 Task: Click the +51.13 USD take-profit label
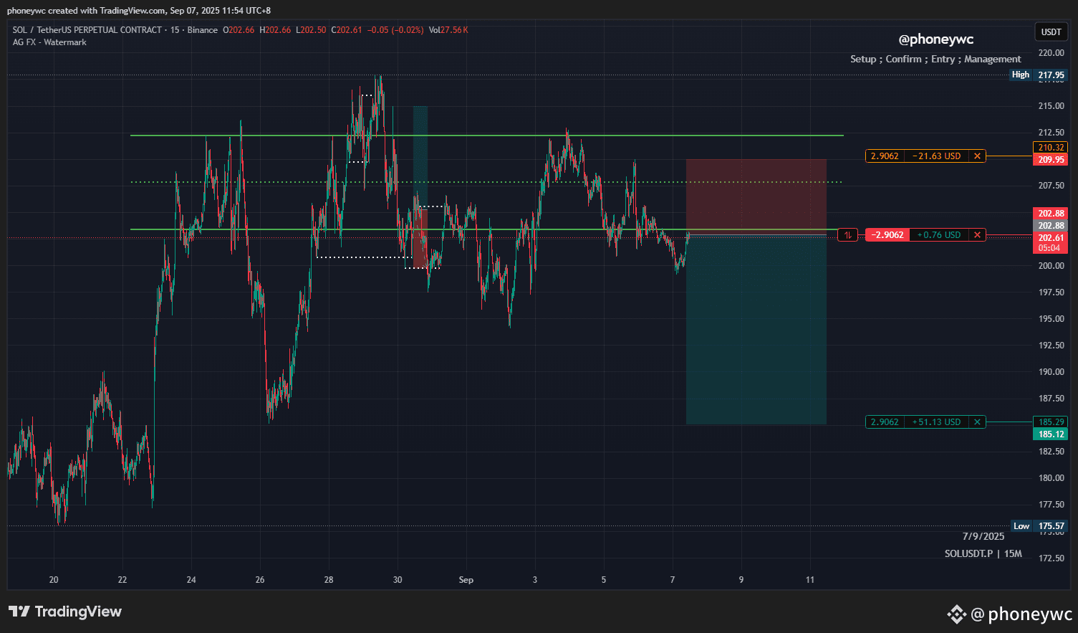coord(937,422)
